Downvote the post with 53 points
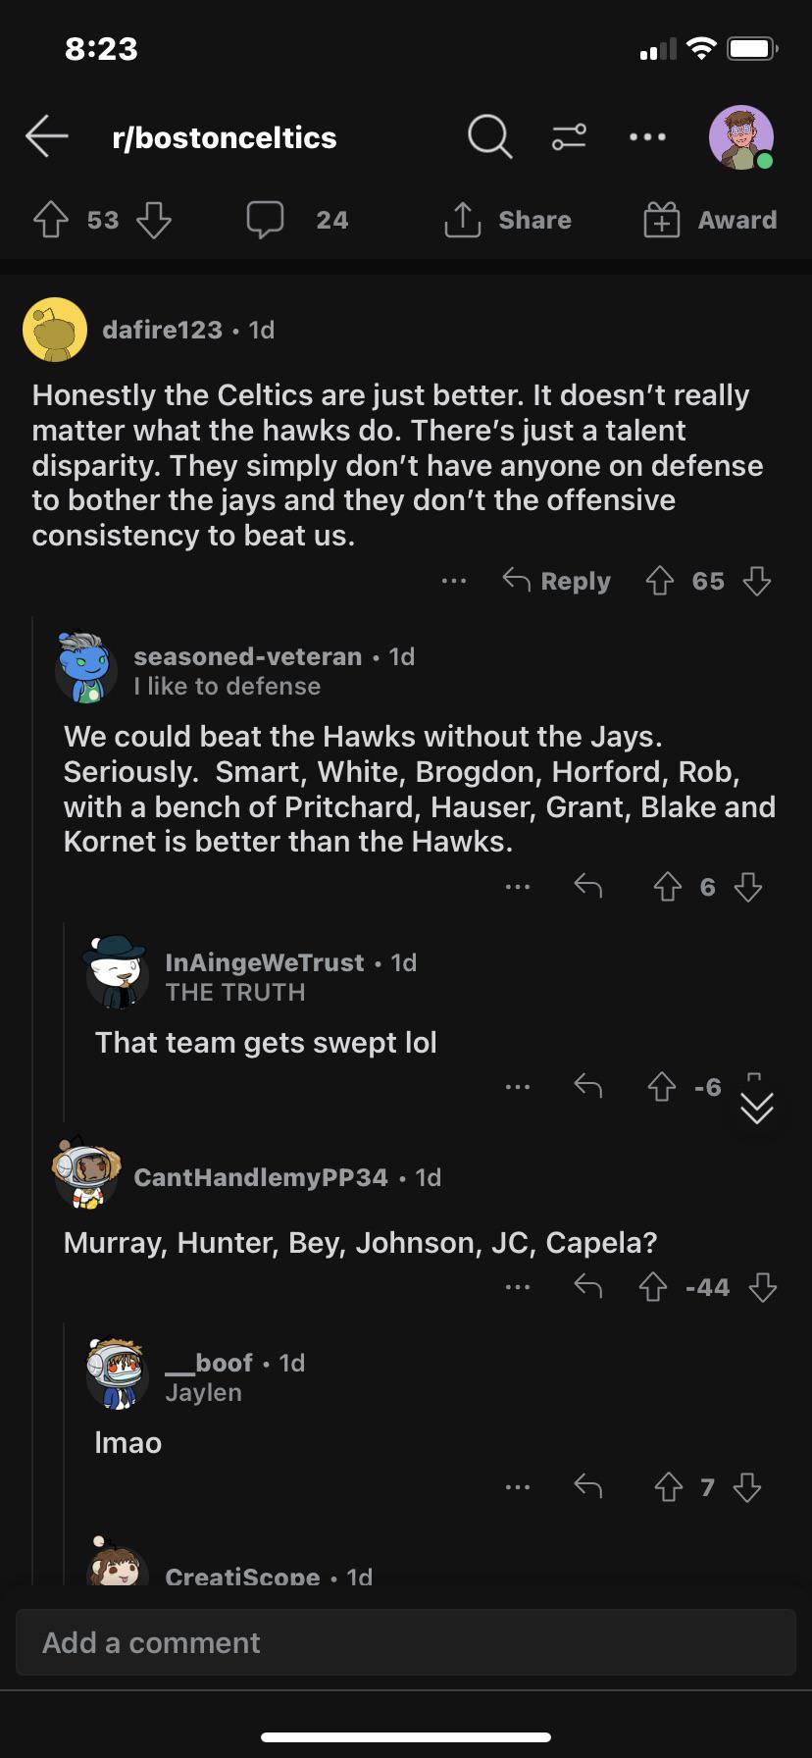Image resolution: width=812 pixels, height=1758 pixels. (x=154, y=220)
